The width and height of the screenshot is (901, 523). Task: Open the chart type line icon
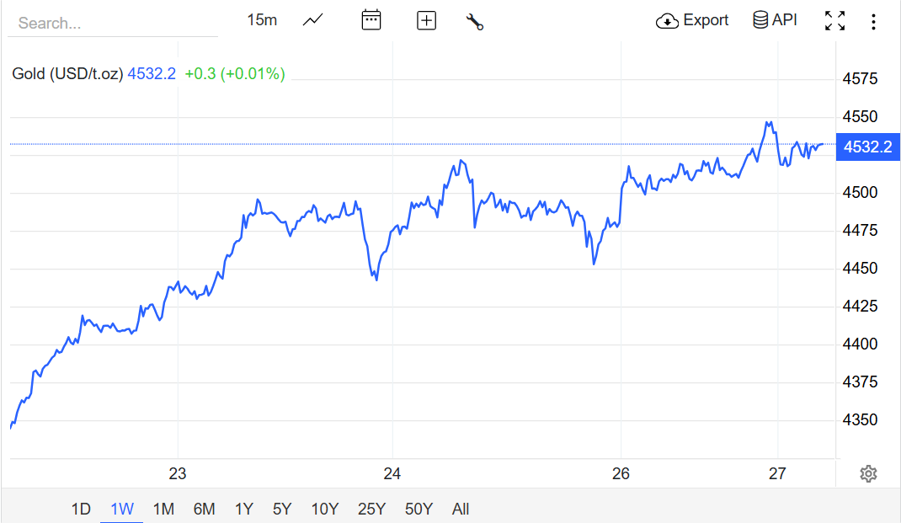[x=313, y=20]
